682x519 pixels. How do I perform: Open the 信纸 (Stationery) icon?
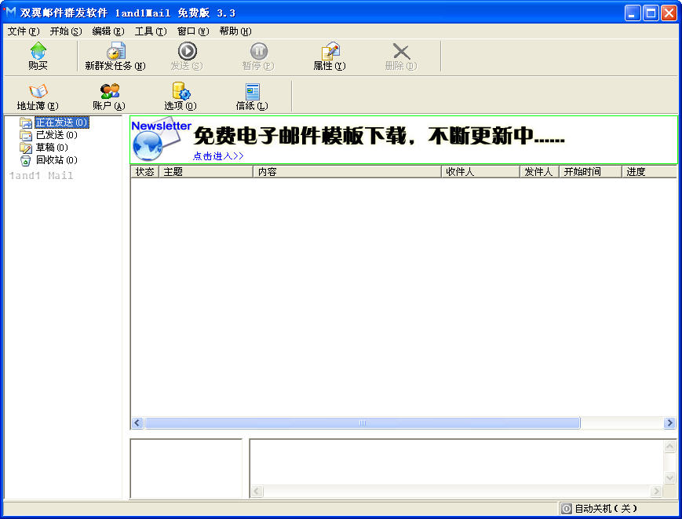251,94
